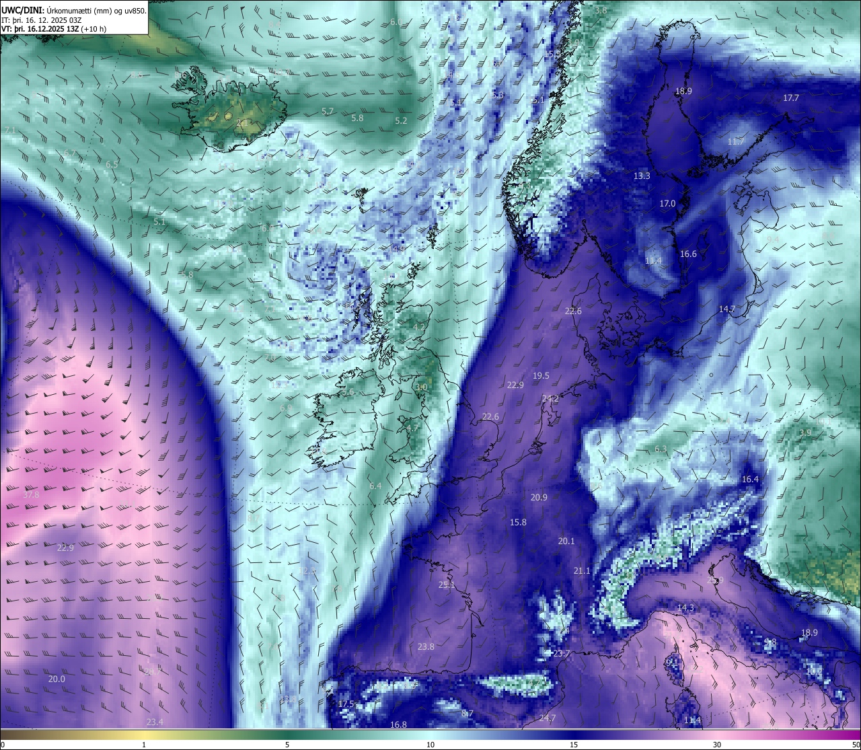Click the 13.3 value label
861x750 pixels.
[x=642, y=176]
